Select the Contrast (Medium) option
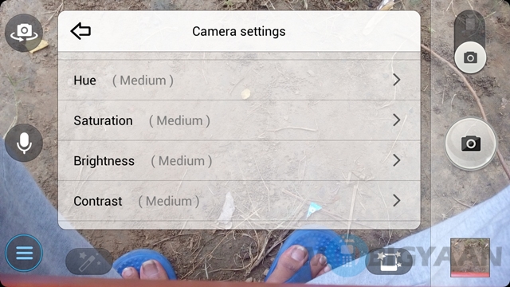Viewport: 510px width, 287px height. [239, 201]
